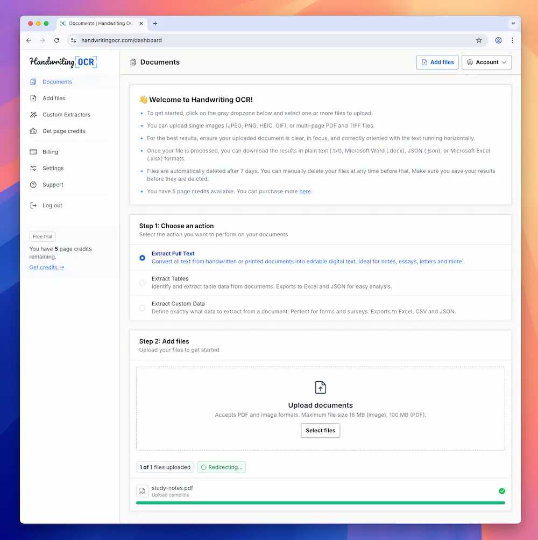Click the Billing card icon
Viewport: 538px width, 540px height.
(x=33, y=152)
